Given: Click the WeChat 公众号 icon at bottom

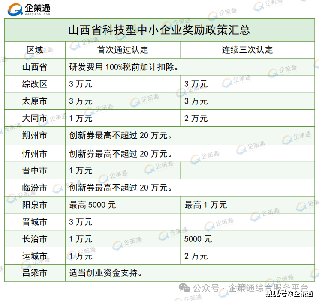Looking at the screenshot, I should tap(186, 288).
